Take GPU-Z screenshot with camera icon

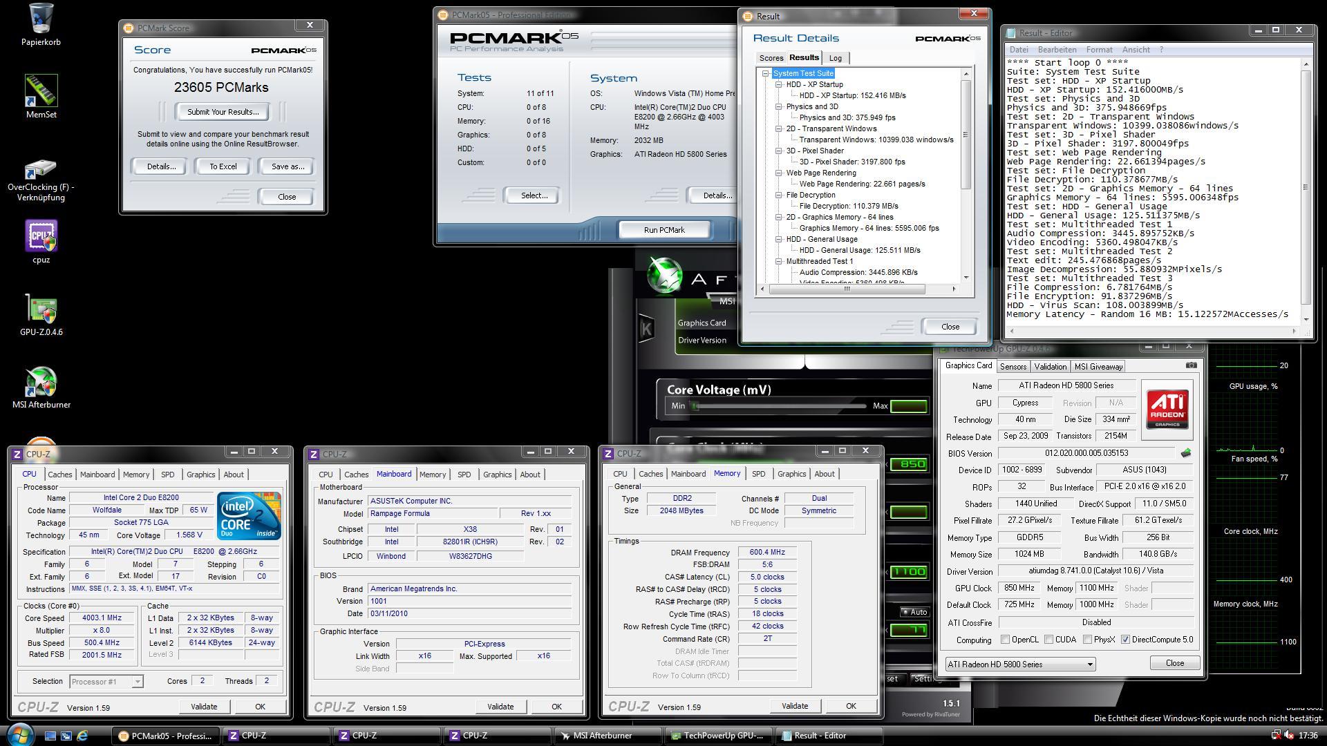(x=1191, y=365)
